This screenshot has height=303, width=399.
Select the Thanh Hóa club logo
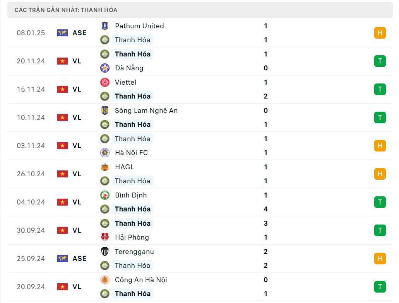[x=104, y=40]
